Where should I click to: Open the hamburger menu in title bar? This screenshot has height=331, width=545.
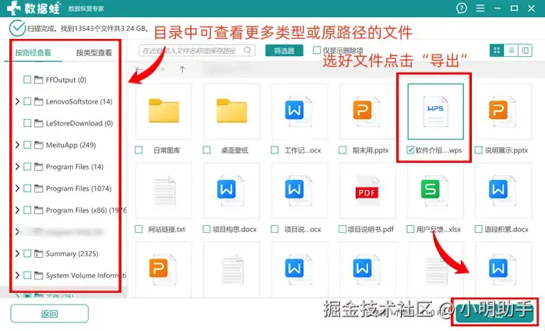click(x=480, y=8)
